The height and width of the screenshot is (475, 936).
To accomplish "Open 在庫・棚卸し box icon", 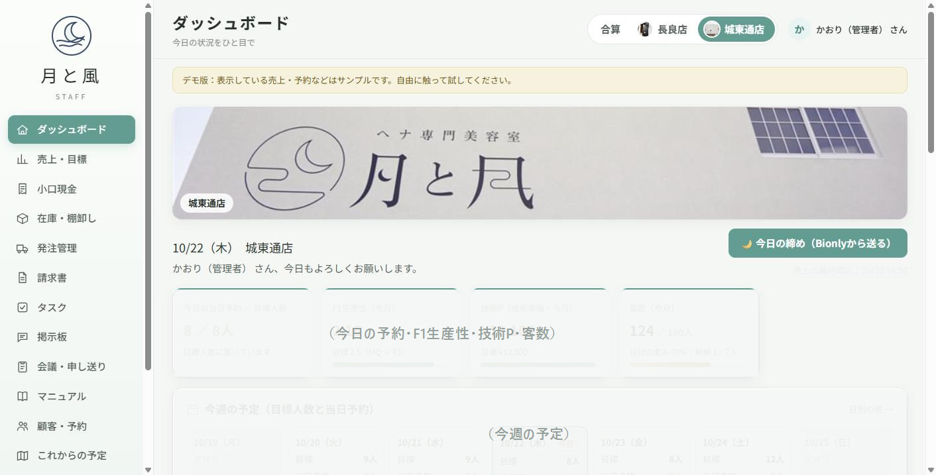I will click(x=23, y=219).
